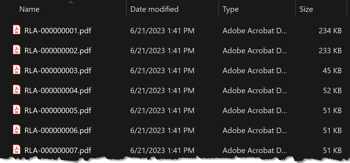
Task: Click PDF icon of RLA-000000003.pdf
Action: 17,70
